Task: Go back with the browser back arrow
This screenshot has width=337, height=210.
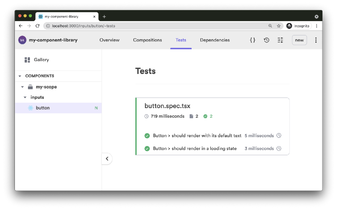Action: tap(21, 26)
